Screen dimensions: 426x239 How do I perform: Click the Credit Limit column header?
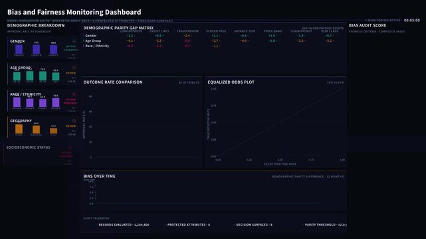[x=160, y=31]
